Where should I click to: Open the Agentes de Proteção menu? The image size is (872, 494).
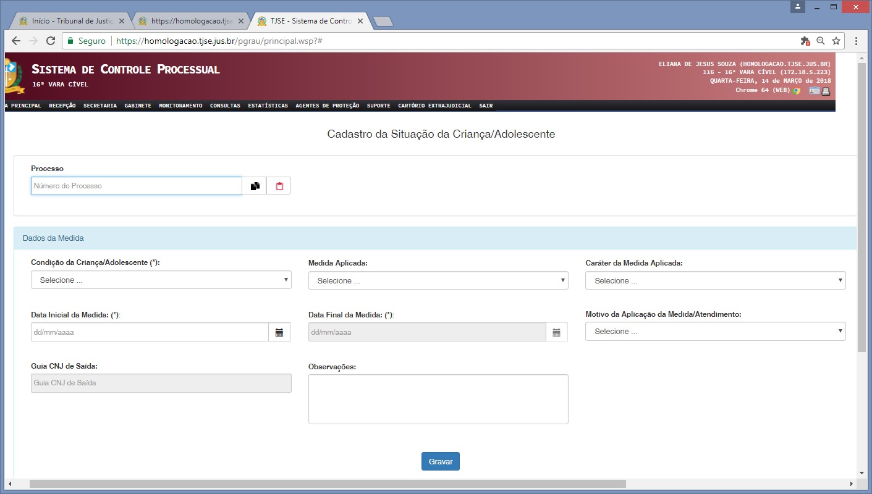pos(327,106)
